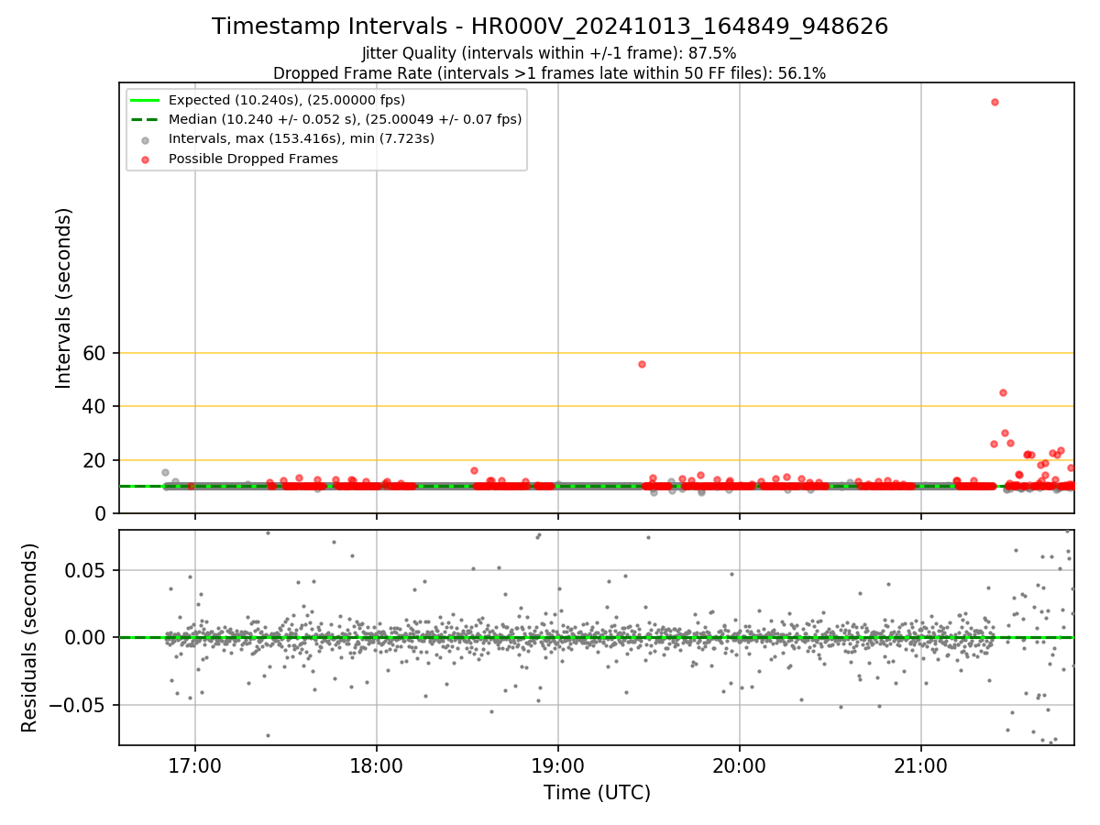
Task: Click the red outlier point near 56 s at 19:27
Action: [642, 364]
